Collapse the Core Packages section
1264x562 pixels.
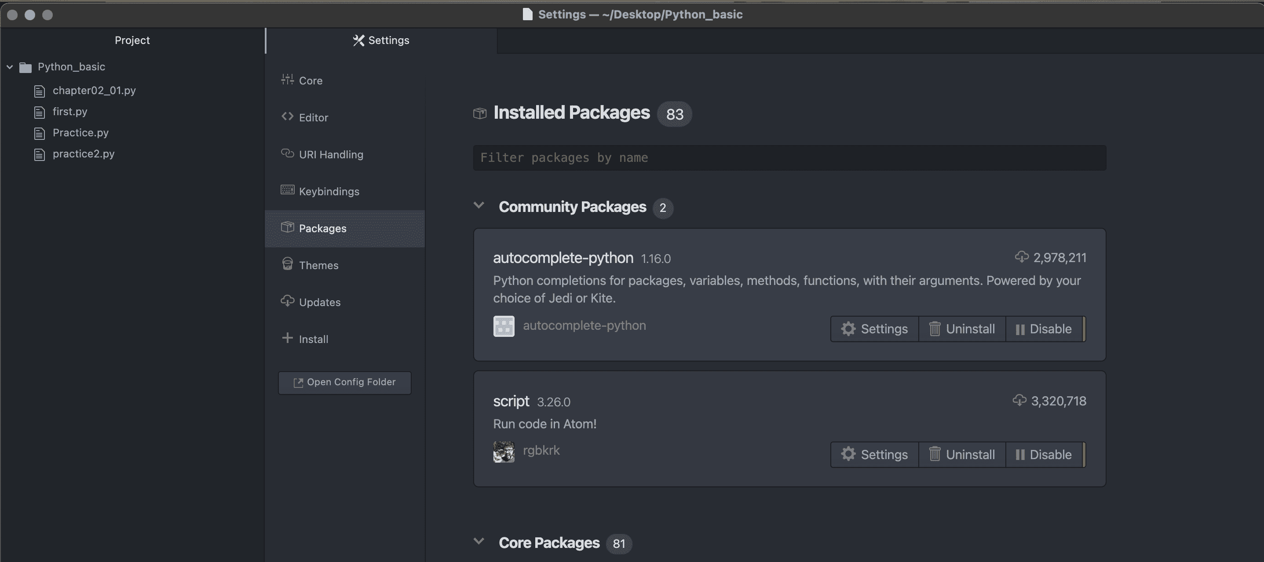[479, 541]
